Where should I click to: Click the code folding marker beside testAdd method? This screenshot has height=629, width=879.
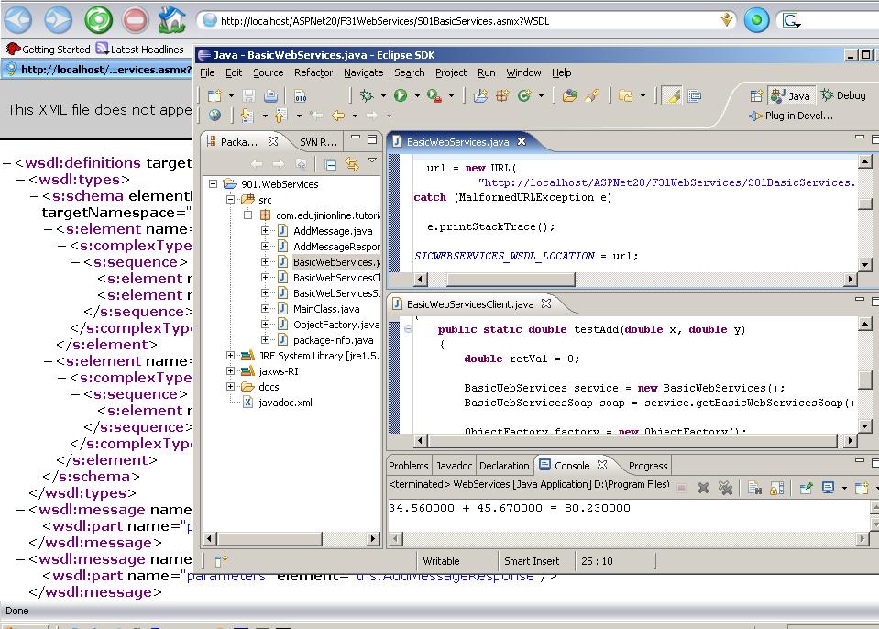click(408, 329)
